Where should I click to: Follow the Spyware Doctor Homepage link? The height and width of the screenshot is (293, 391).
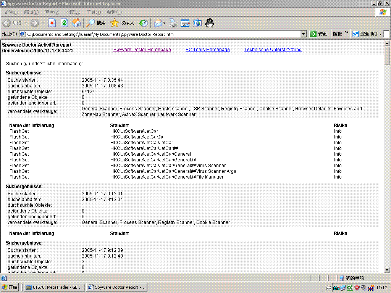(x=142, y=49)
